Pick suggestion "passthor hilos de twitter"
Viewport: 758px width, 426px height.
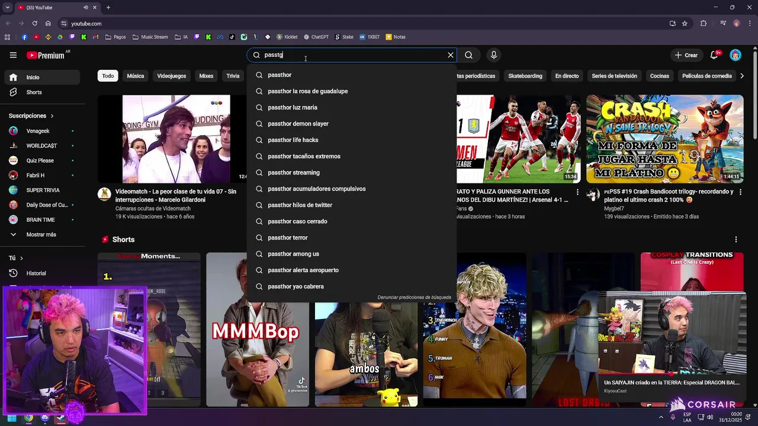[351, 205]
